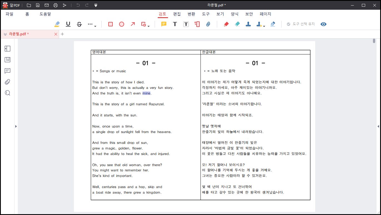Select the polygon shape tool
The width and height of the screenshot is (381, 215).
144,24
